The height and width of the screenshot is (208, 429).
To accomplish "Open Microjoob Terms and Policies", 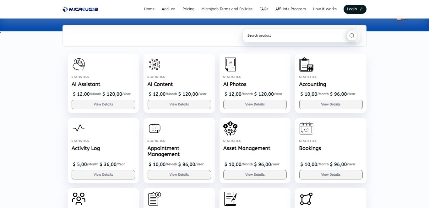I will pyautogui.click(x=227, y=9).
